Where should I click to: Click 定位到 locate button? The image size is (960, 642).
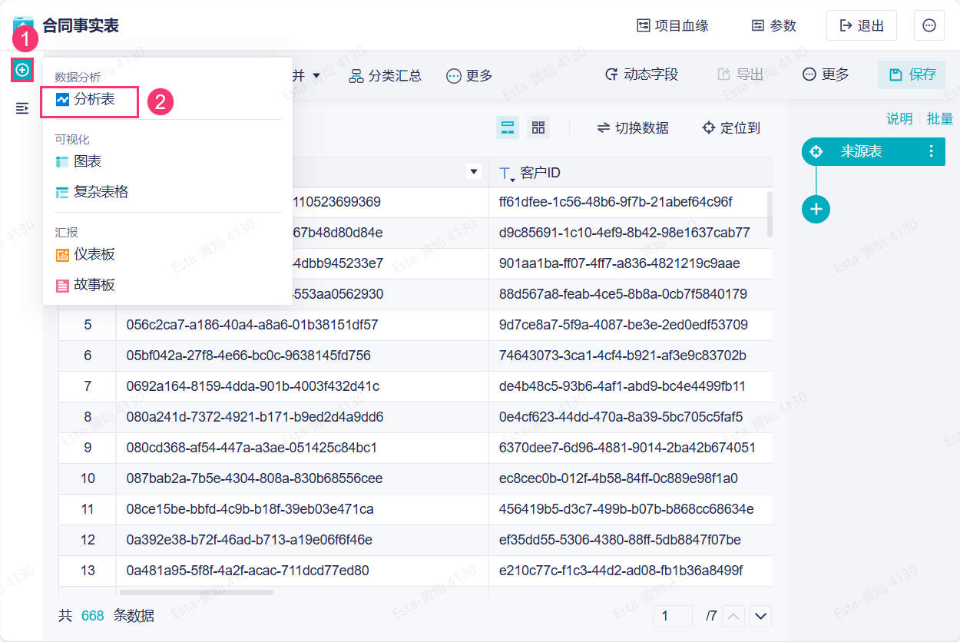(731, 127)
